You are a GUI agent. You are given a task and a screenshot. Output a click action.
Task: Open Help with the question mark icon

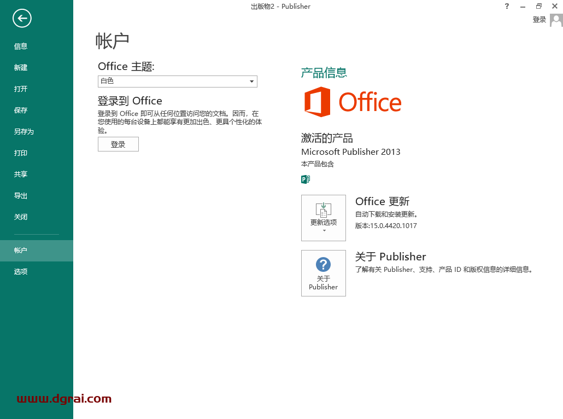pos(507,6)
